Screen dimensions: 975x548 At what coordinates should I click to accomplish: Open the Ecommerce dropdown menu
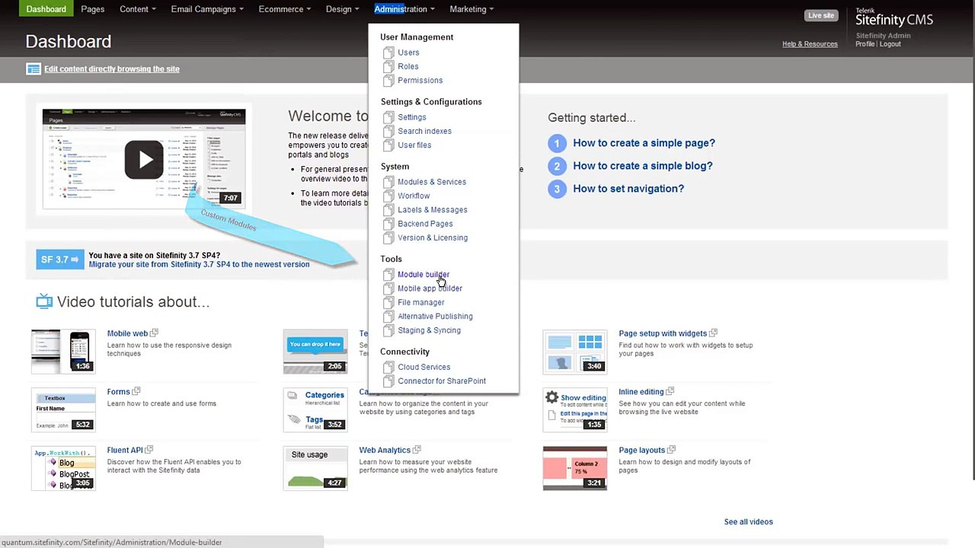tap(285, 9)
